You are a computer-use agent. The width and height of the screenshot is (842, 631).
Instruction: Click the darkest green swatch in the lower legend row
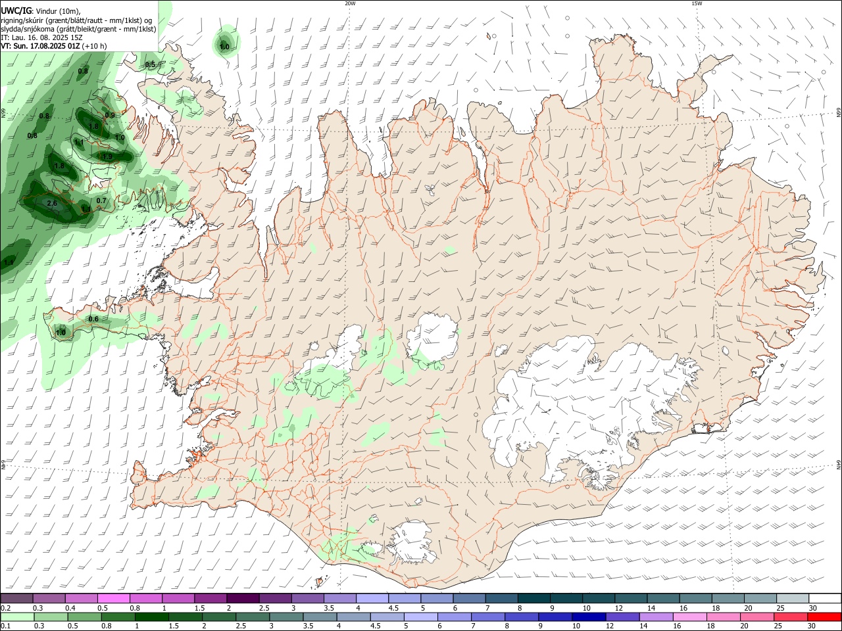151,617
